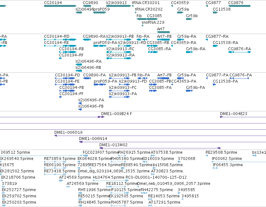This screenshot has height=207, width=266.
Task: Select the proPO59 gene
Action: [x=100, y=12]
